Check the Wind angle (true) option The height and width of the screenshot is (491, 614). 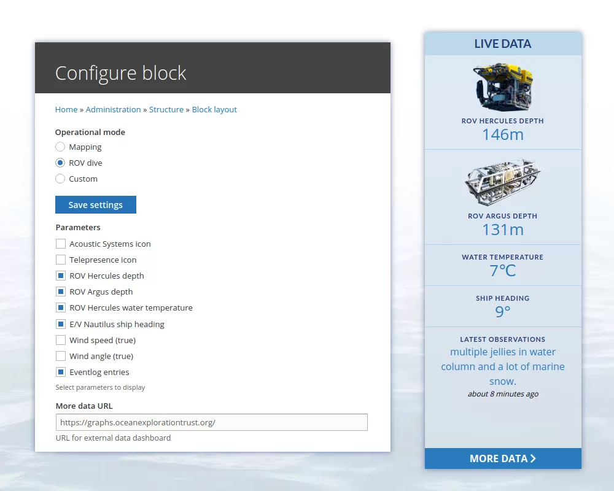click(x=61, y=356)
